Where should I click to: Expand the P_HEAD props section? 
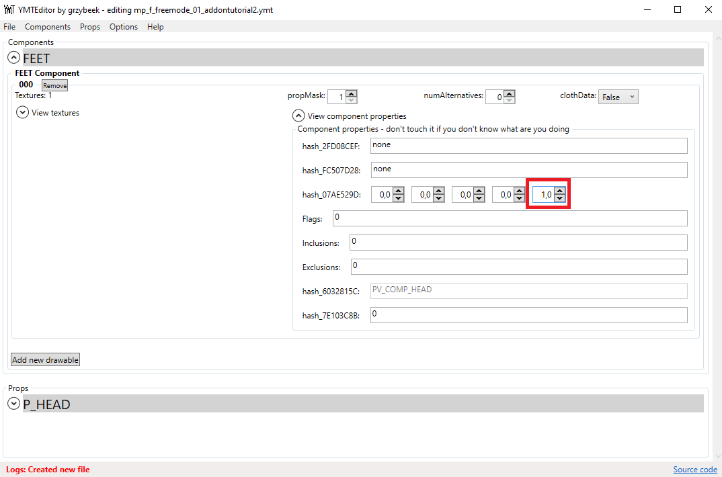(14, 403)
